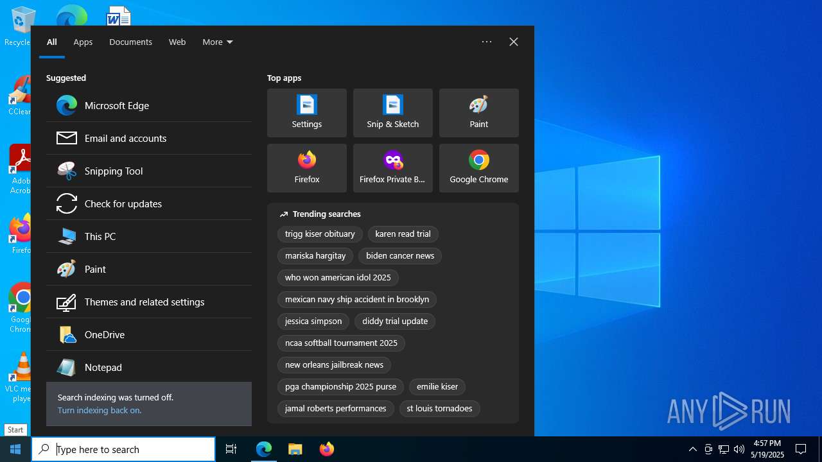Click the search panel options ellipsis

[487, 42]
